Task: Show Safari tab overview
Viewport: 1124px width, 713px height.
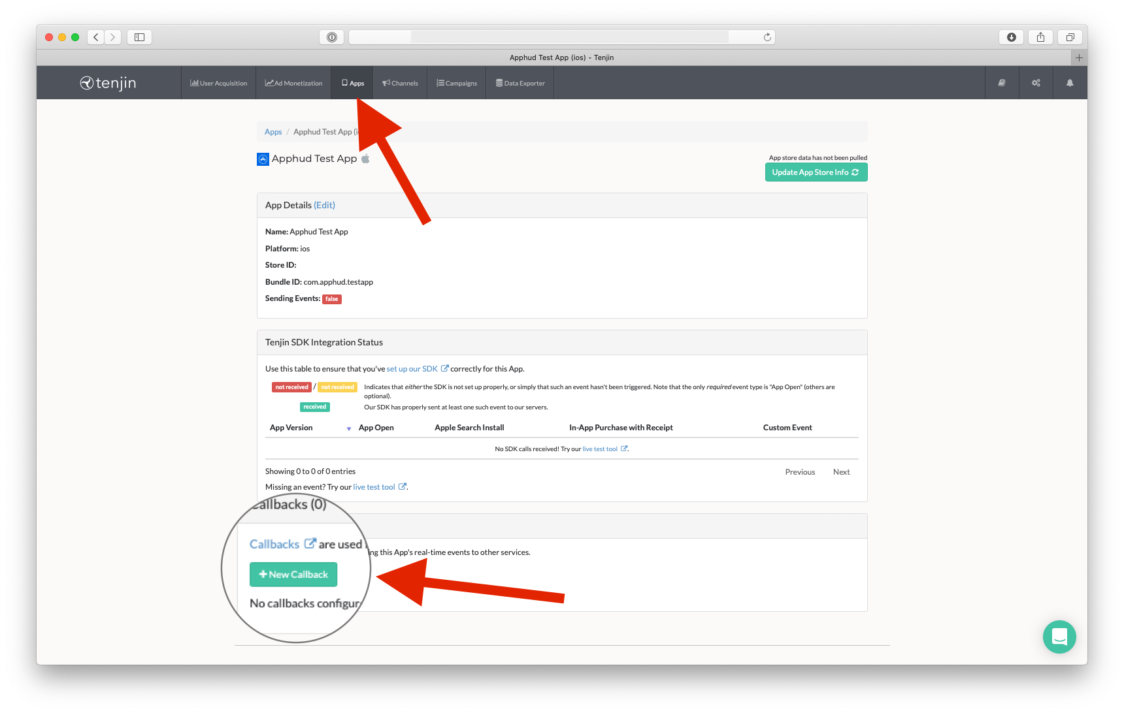Action: (1070, 37)
